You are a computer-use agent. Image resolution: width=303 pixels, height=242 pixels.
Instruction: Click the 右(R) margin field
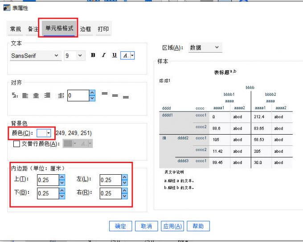[111, 193]
